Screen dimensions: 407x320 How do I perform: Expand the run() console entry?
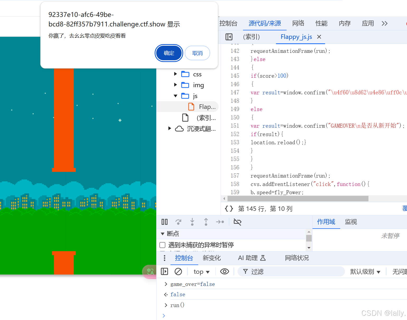coord(166,305)
